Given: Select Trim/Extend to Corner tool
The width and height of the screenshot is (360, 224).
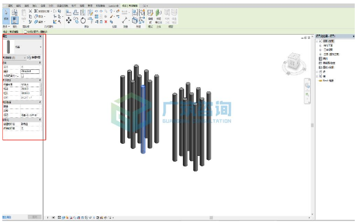Looking at the screenshot, I should 90,20.
